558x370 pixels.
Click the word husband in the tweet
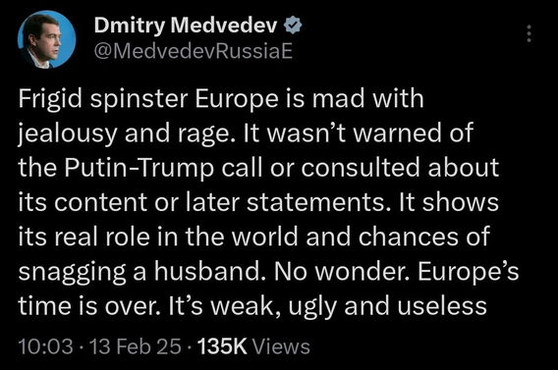pos(212,272)
